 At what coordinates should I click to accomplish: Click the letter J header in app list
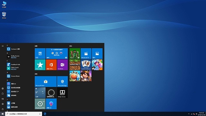7,100
